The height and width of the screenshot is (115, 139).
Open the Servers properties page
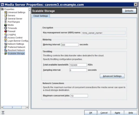[11, 15]
